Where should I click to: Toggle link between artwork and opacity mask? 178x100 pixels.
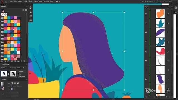9,74
